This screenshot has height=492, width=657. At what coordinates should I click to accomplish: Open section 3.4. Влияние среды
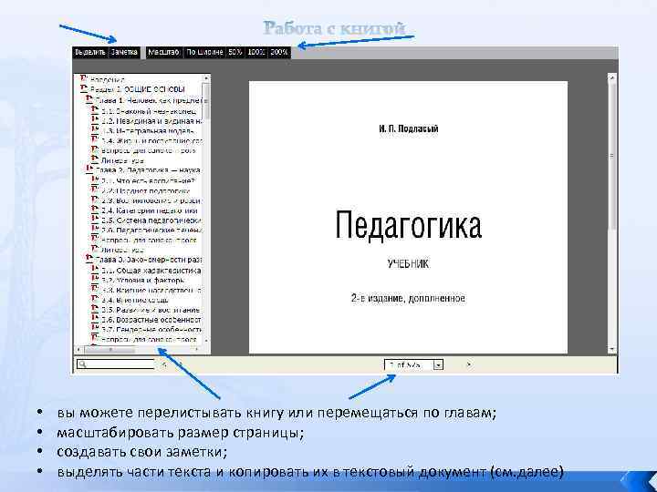135,300
